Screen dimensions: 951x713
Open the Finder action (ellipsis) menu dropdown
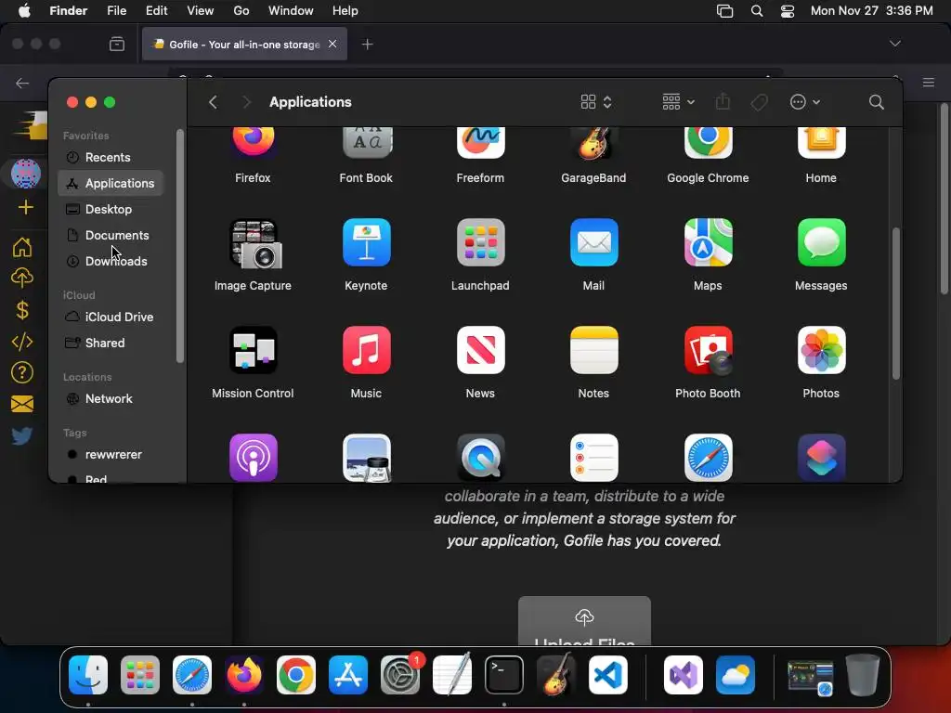pyautogui.click(x=805, y=102)
